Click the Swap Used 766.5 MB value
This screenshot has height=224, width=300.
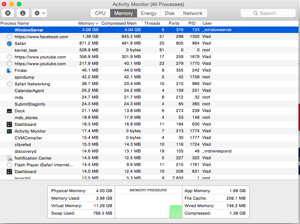[103, 213]
